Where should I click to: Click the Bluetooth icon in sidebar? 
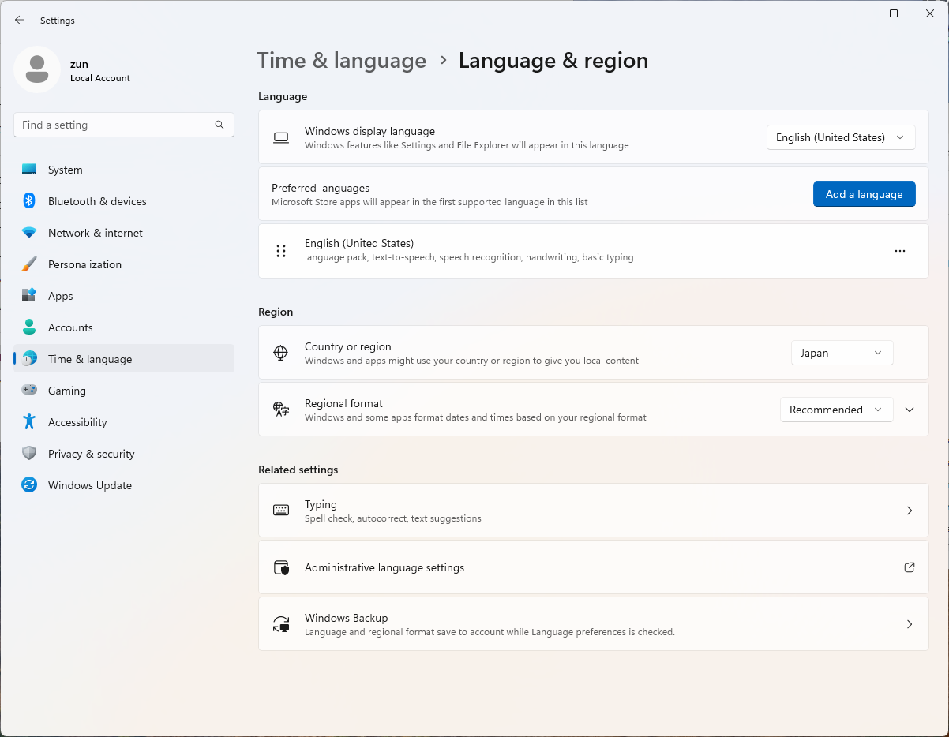pos(29,201)
